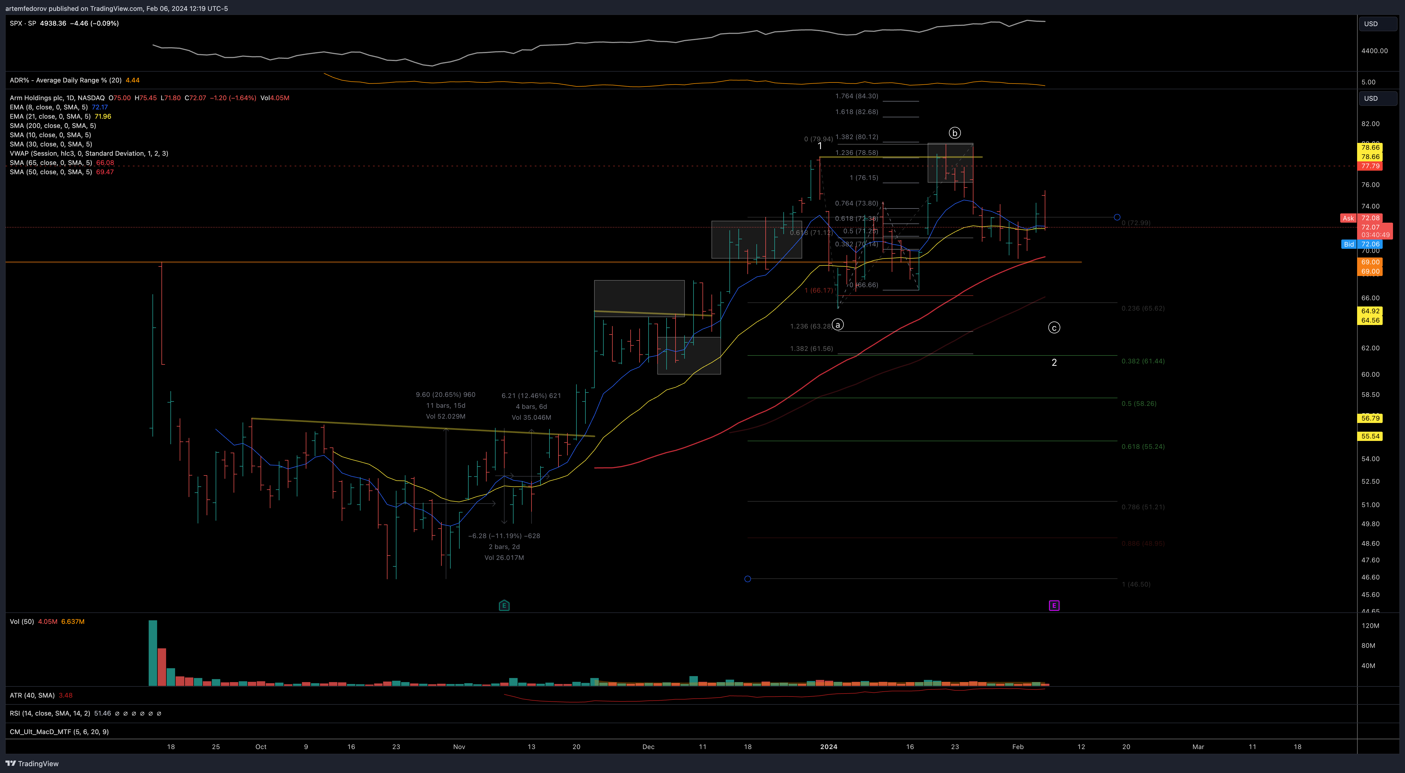Click the blue Bid price label
1405x773 pixels.
[1361, 244]
